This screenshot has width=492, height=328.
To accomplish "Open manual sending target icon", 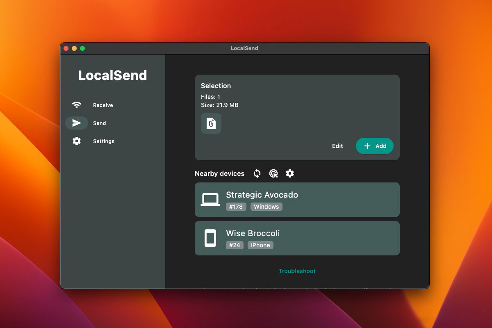I will [x=273, y=173].
